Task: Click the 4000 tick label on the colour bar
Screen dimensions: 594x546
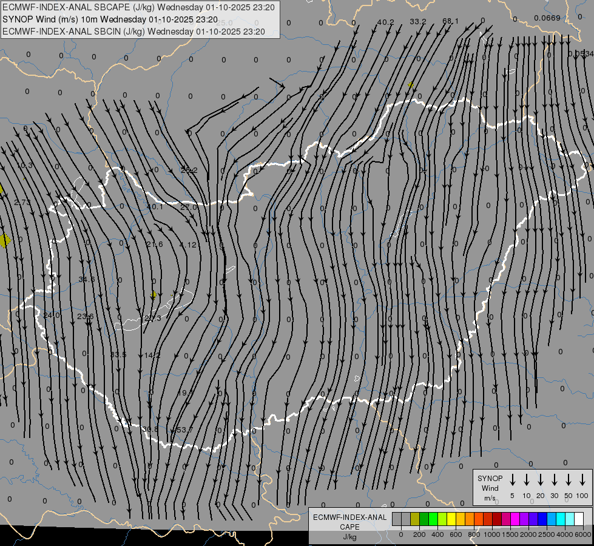Action: pyautogui.click(x=564, y=534)
